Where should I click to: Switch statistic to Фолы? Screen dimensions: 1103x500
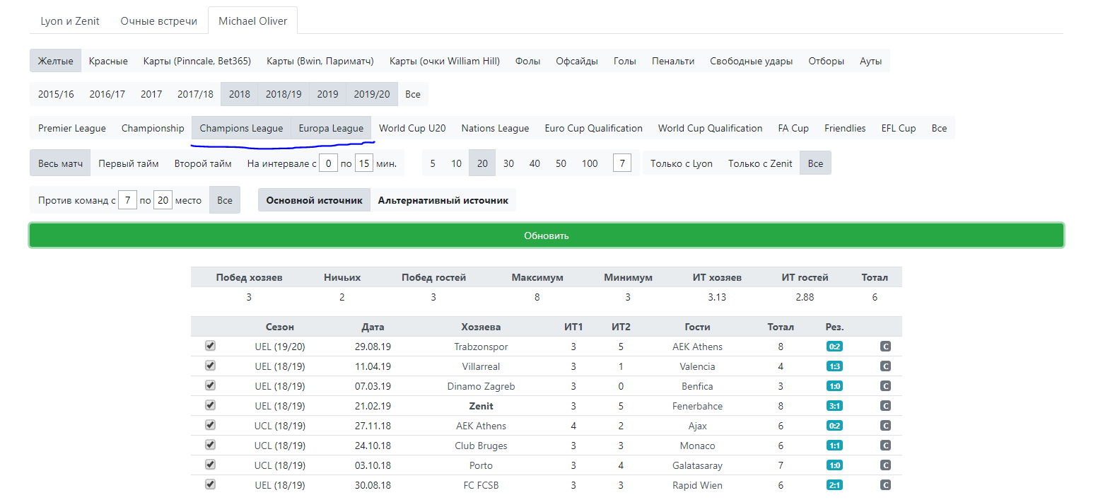(527, 61)
